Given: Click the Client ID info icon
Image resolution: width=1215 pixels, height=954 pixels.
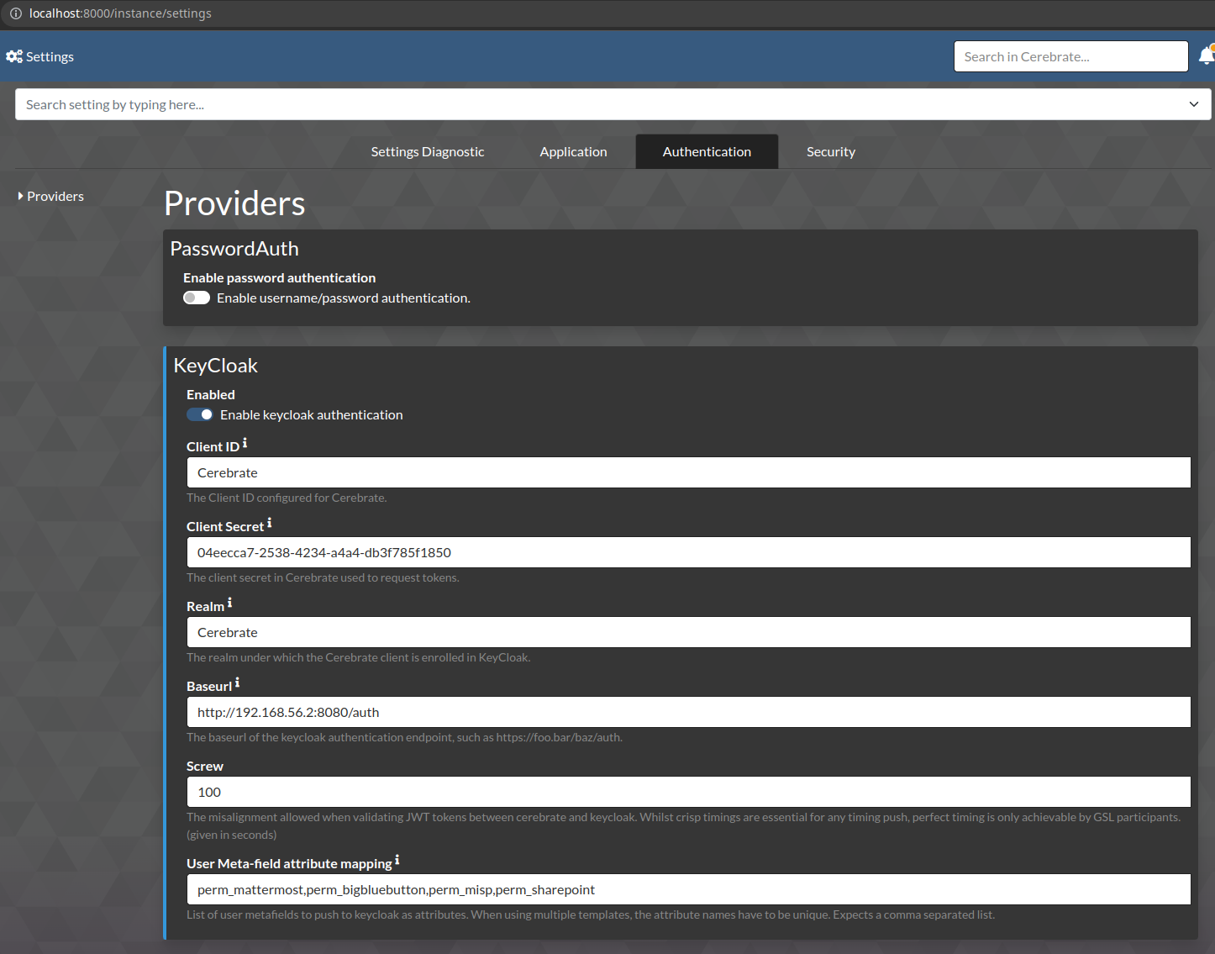Looking at the screenshot, I should (x=245, y=443).
